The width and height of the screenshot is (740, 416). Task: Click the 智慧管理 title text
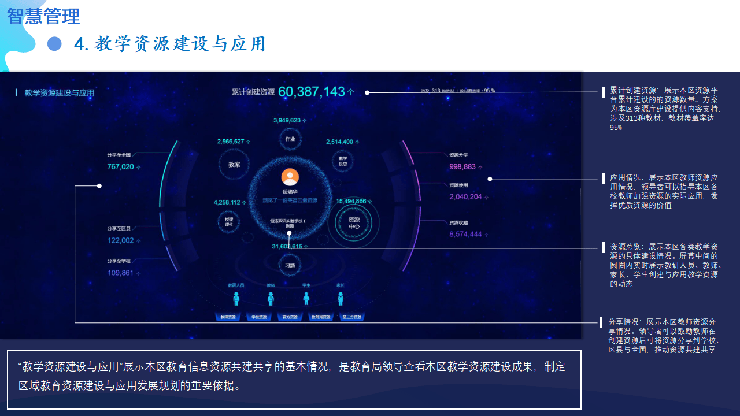43,16
